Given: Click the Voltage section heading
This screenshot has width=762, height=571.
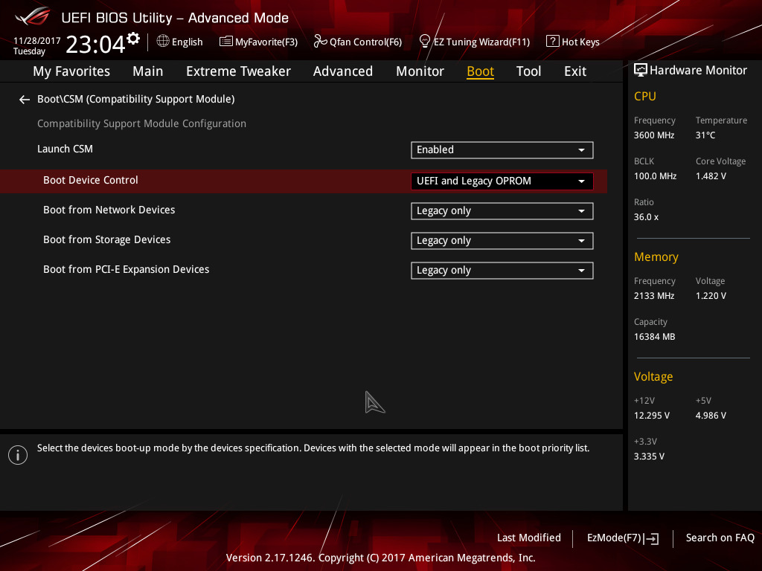Looking at the screenshot, I should (x=653, y=377).
